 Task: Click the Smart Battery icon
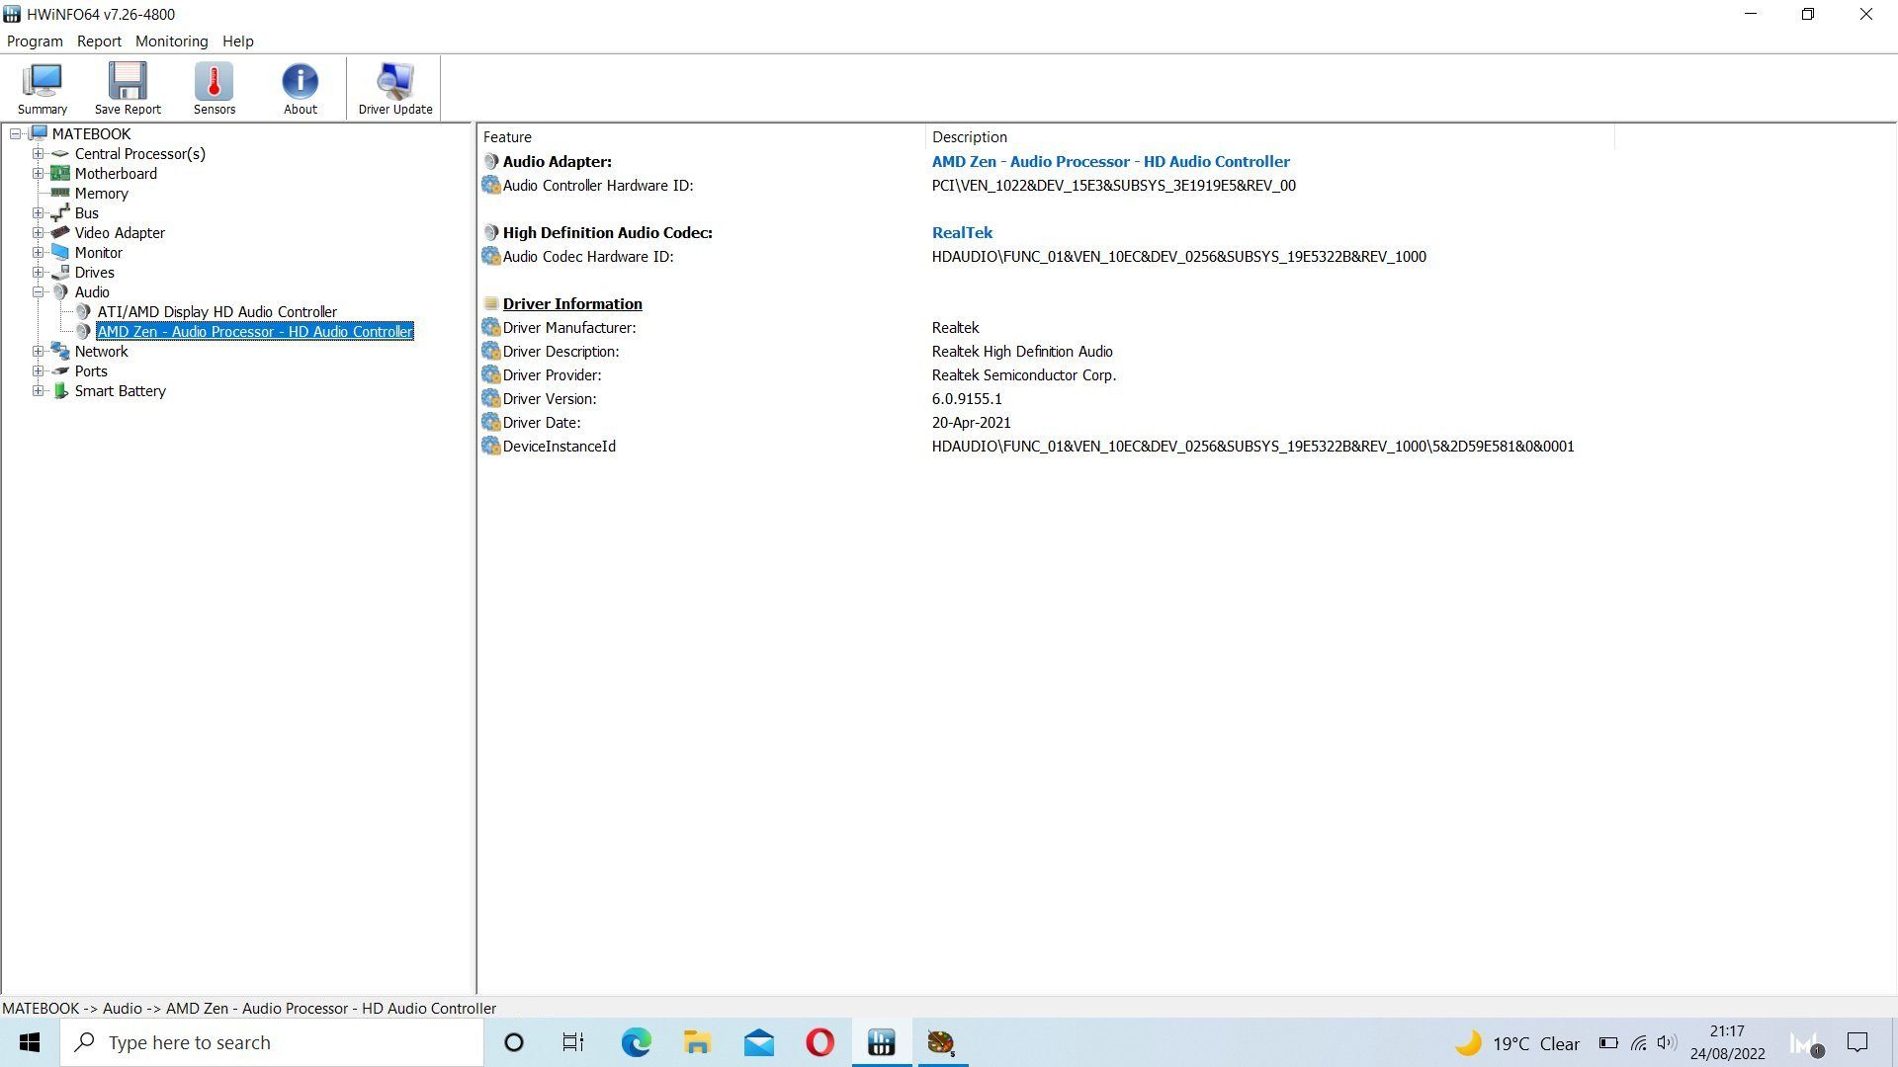point(60,390)
